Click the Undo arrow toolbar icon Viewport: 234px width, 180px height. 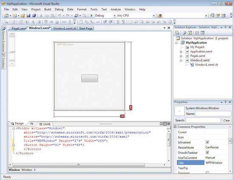[x=60, y=15]
